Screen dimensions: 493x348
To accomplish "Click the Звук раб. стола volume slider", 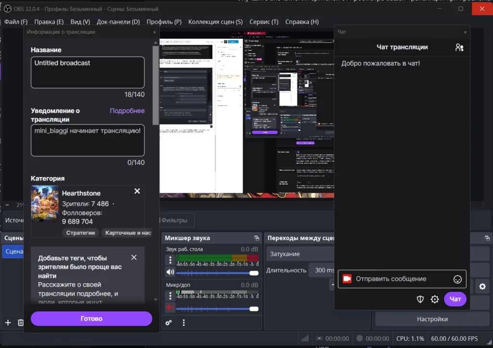I will (x=217, y=273).
